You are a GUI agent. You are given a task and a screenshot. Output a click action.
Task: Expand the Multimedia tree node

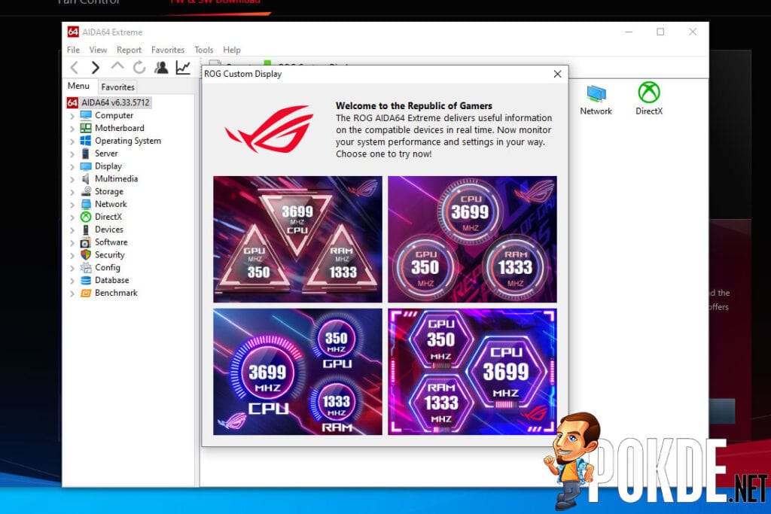click(x=72, y=179)
